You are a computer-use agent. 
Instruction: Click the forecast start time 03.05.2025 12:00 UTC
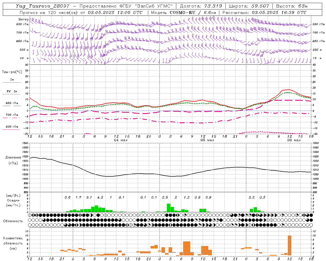click(x=115, y=12)
